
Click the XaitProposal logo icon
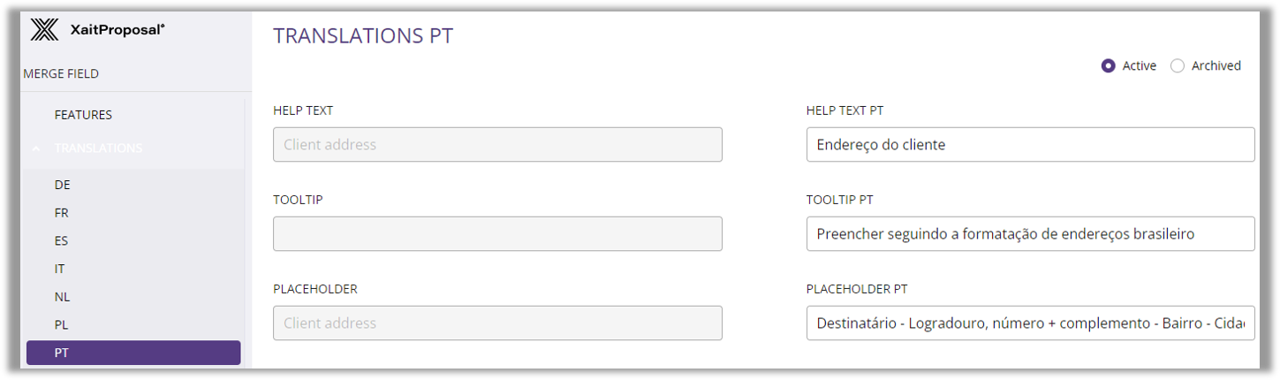pyautogui.click(x=44, y=30)
